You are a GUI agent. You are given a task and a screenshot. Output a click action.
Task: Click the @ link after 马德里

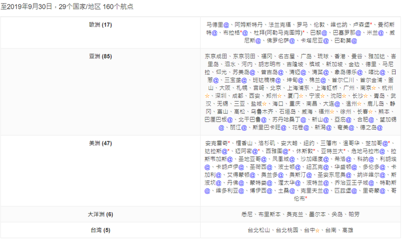pyautogui.click(x=226, y=25)
